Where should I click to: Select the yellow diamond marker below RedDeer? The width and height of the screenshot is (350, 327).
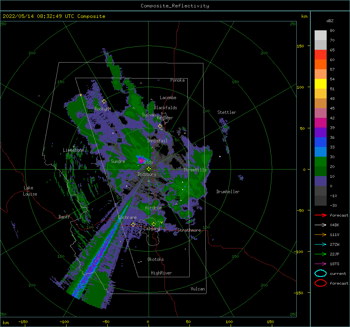pos(160,126)
